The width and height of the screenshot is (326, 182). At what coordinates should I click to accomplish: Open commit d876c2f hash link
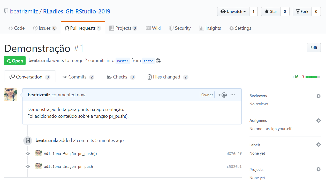[x=234, y=154]
